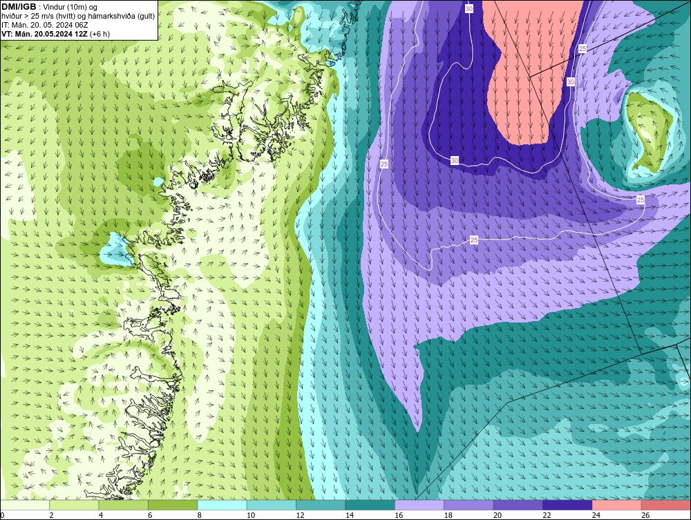The height and width of the screenshot is (520, 691).
Task: Click the medium teal 12–14 m/s legend swatch
Action: click(x=321, y=505)
